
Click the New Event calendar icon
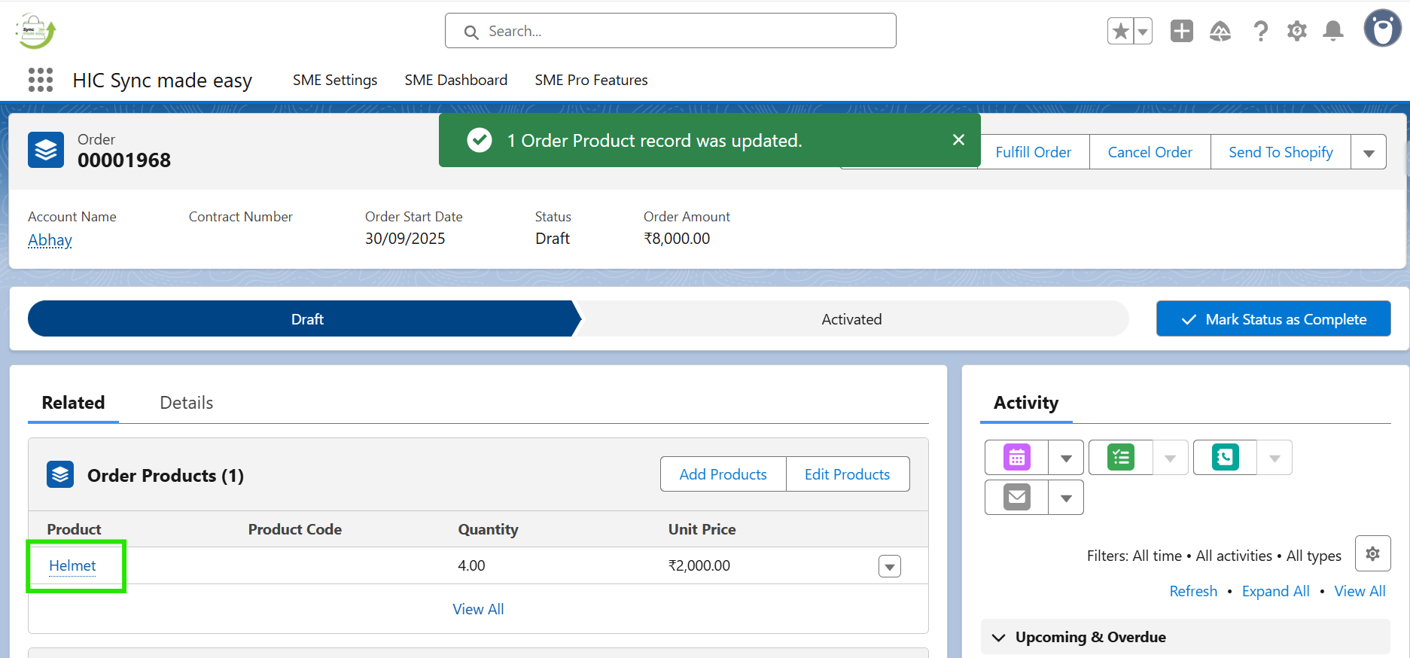point(1016,458)
